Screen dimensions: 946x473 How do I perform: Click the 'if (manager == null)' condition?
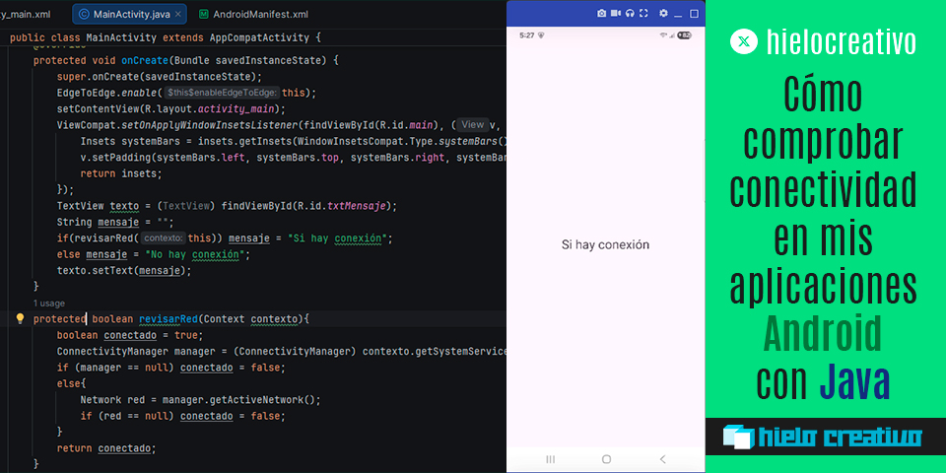pos(116,368)
